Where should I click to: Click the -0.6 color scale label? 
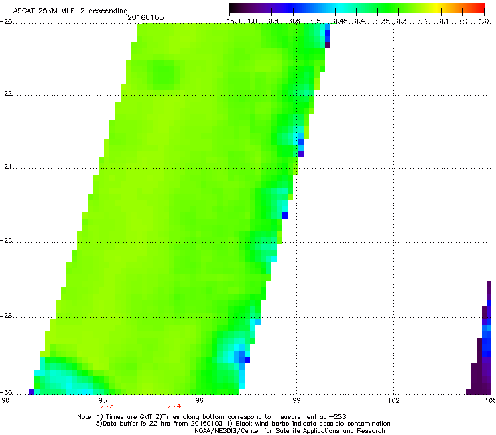293,21
